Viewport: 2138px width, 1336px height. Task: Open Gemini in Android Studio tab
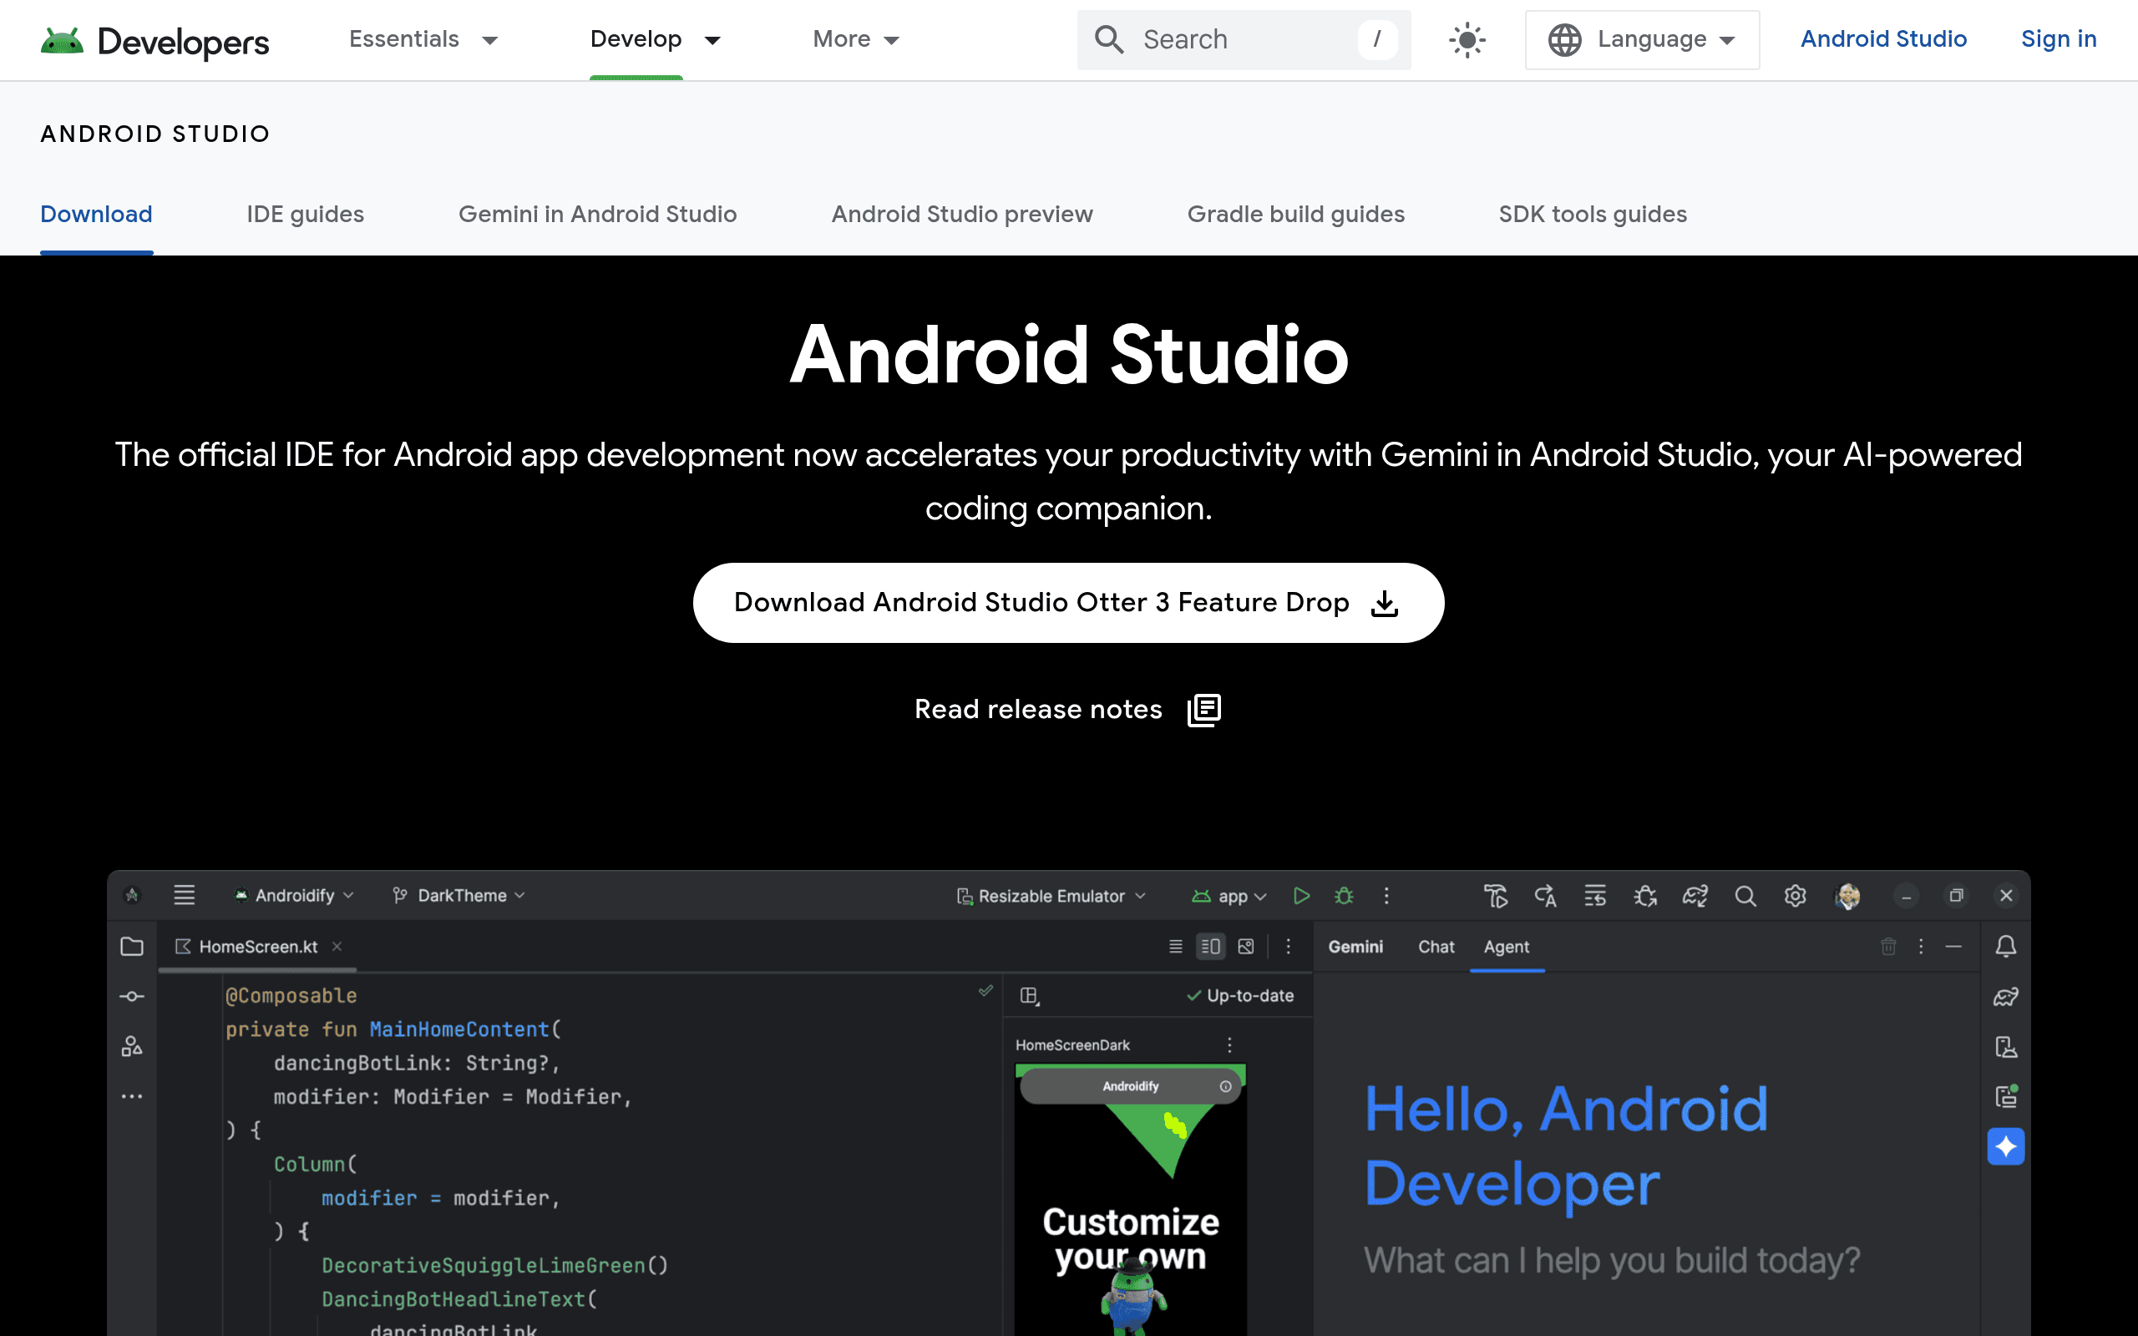point(597,214)
